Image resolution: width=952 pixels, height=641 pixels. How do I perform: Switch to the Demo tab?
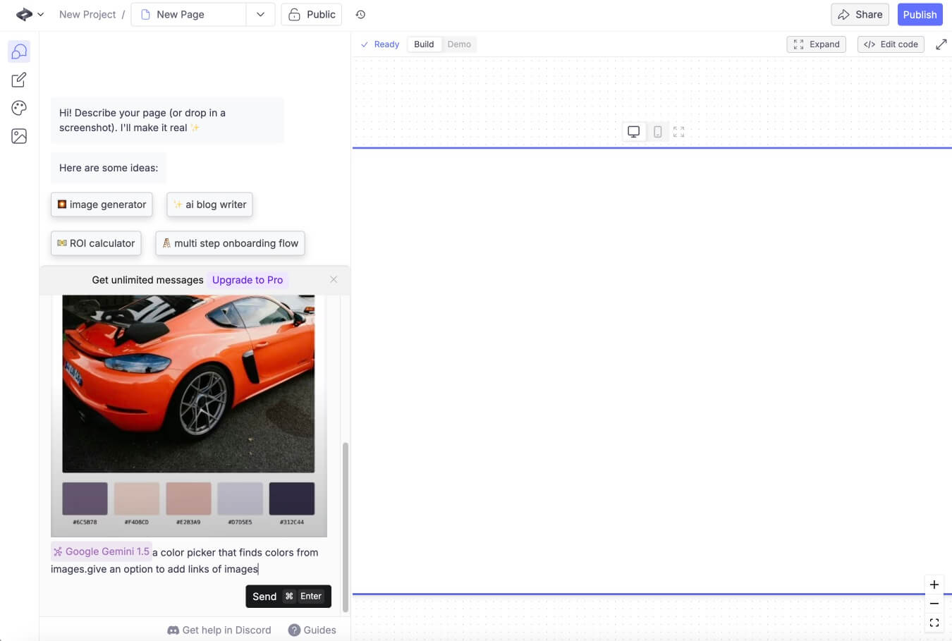tap(459, 44)
